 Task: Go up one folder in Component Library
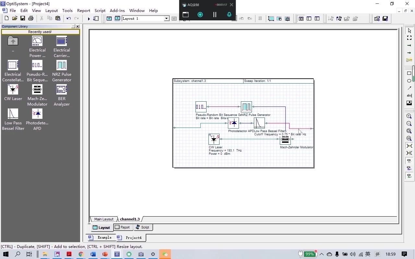(x=13, y=44)
